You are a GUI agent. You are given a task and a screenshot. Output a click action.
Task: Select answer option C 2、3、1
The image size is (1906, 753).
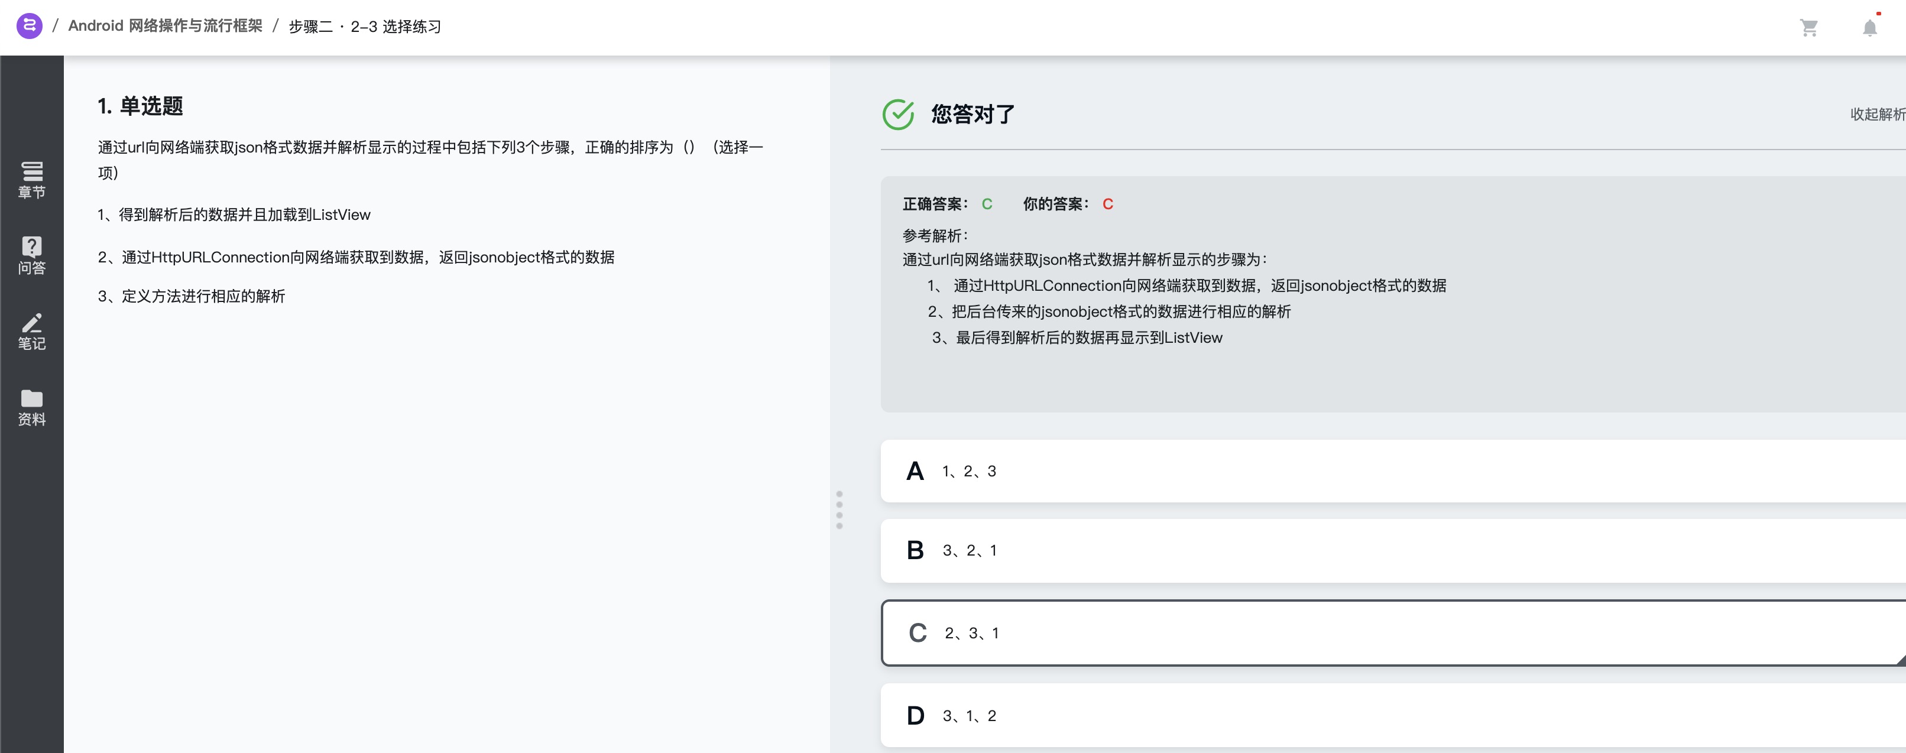(1393, 633)
